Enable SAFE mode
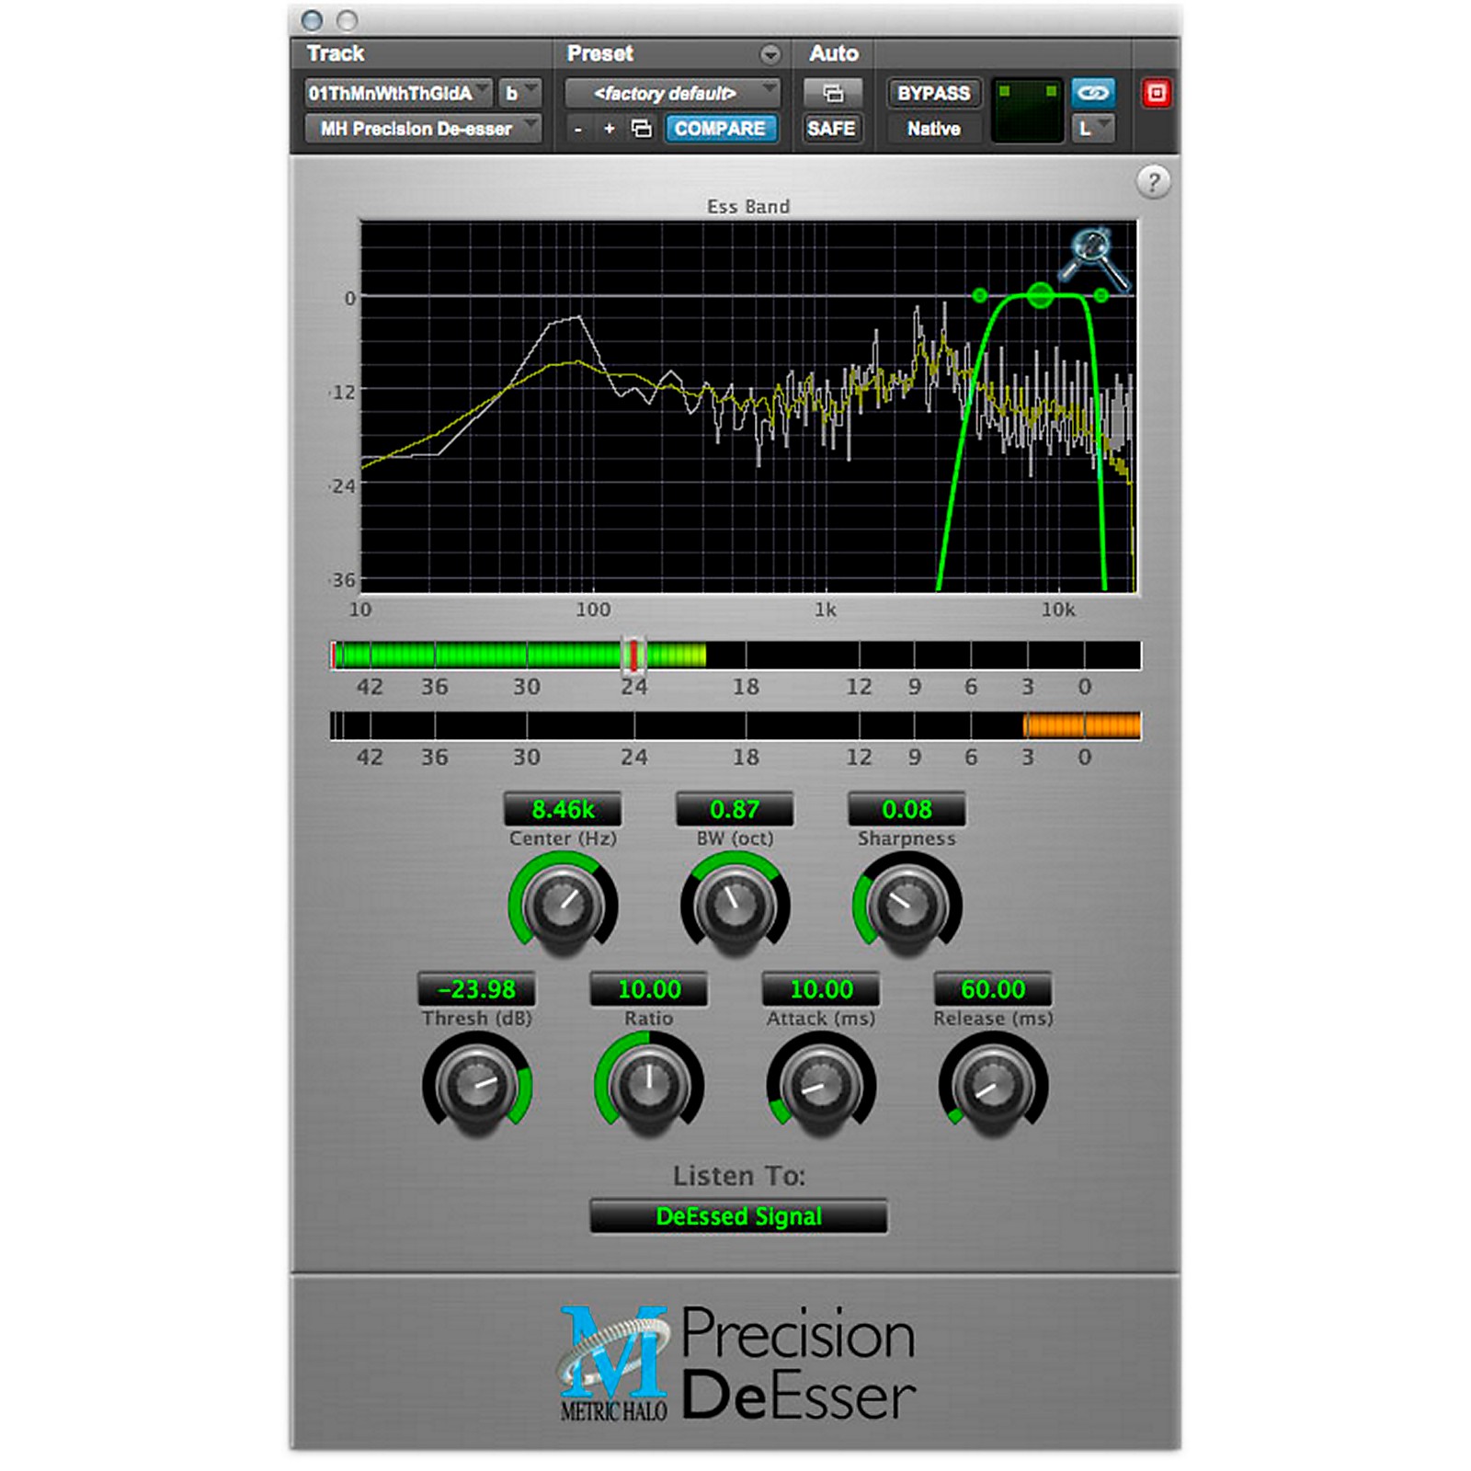 click(x=832, y=129)
